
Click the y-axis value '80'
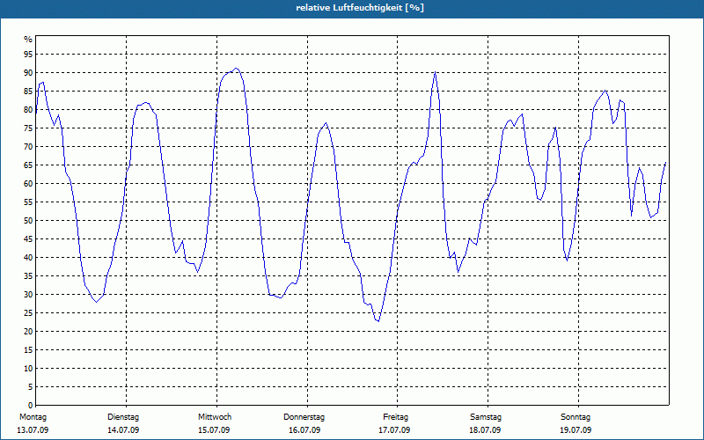(28, 109)
